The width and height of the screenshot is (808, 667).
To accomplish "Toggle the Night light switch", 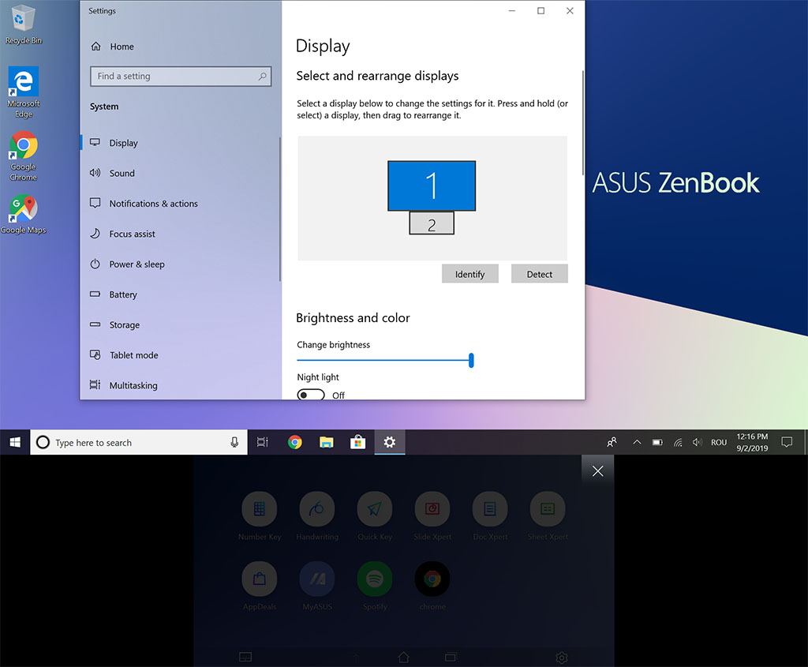I will pos(311,395).
